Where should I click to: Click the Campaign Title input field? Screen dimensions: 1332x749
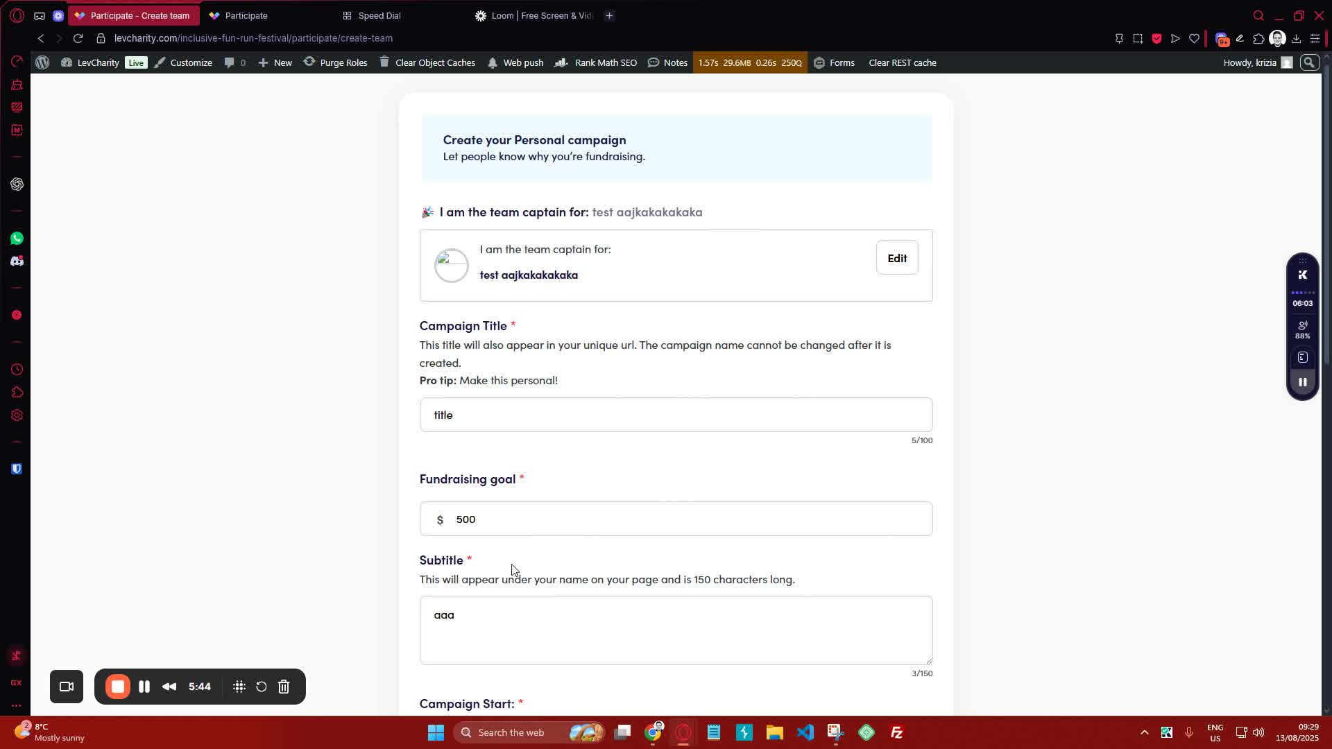click(x=676, y=415)
